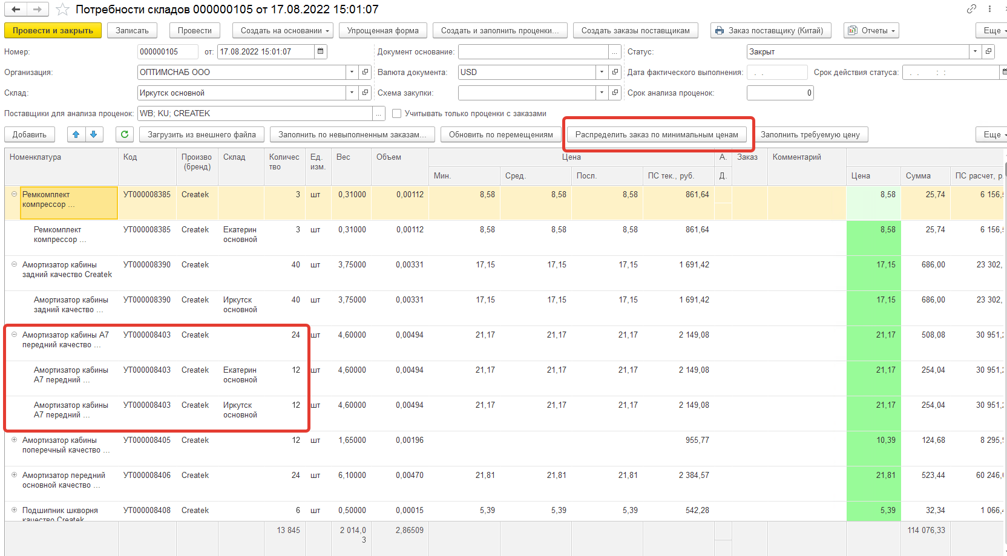The height and width of the screenshot is (556, 1007).
Task: Click 'Распределить заказ по минимальным ценам' button
Action: (657, 134)
